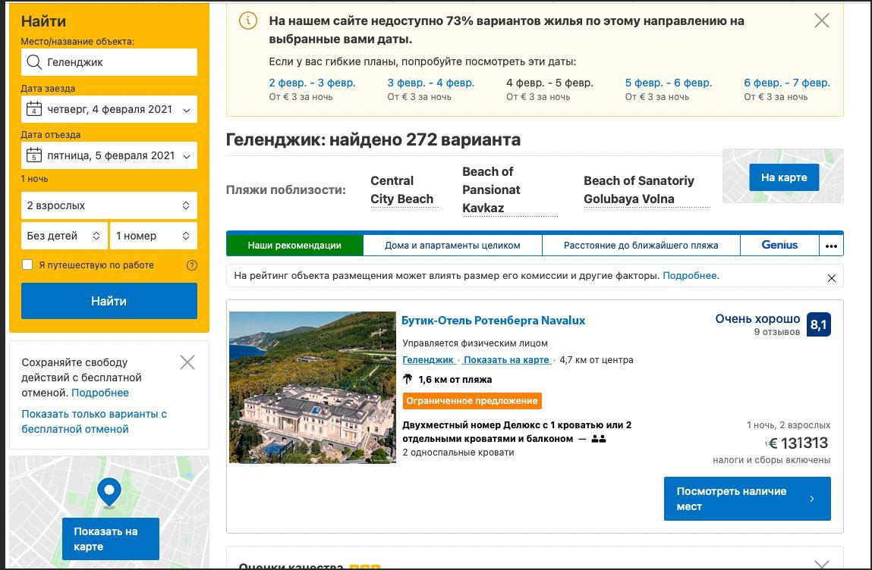Click the 8,1 review score badge
Viewport: 872px width, 570px height.
pos(818,324)
